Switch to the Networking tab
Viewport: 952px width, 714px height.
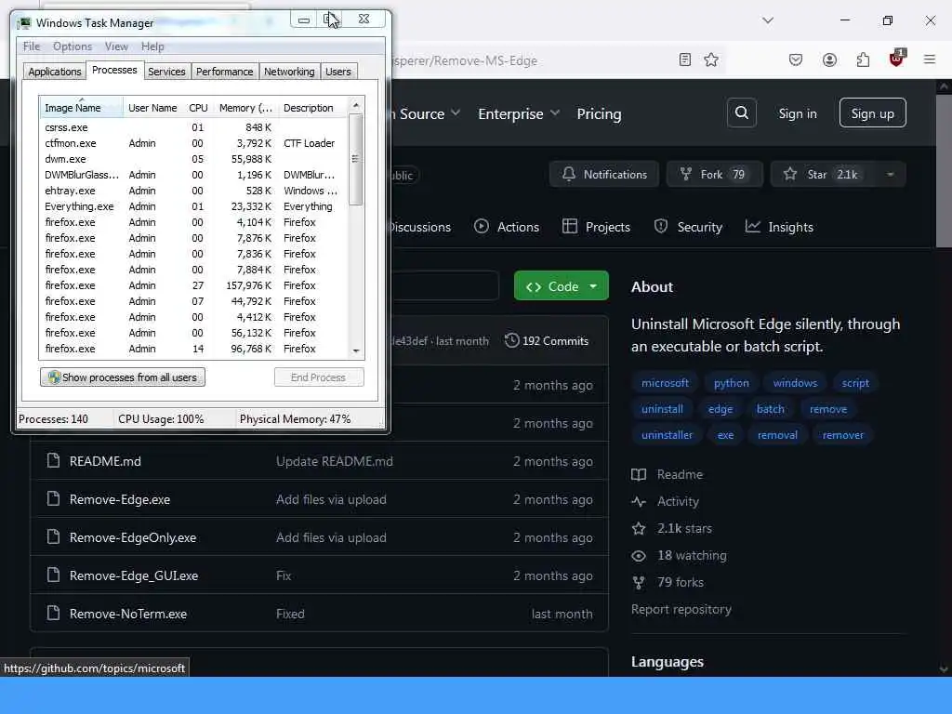[x=289, y=72]
